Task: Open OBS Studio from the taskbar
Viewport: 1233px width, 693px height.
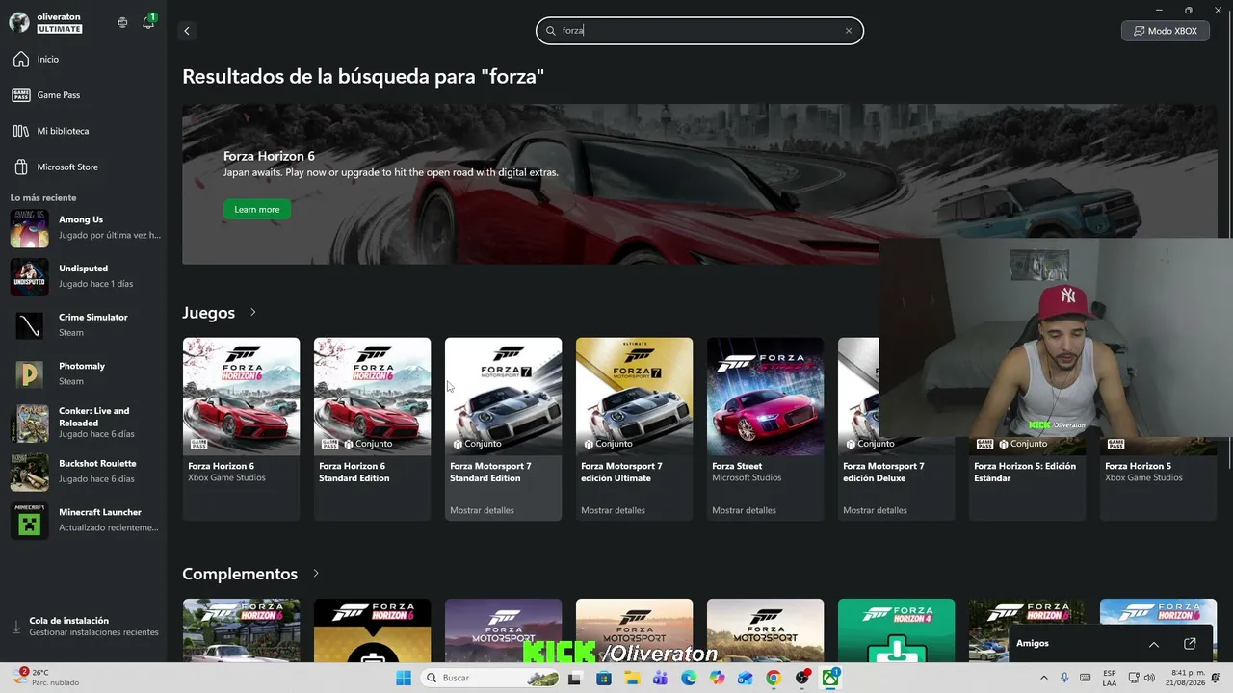Action: (802, 678)
